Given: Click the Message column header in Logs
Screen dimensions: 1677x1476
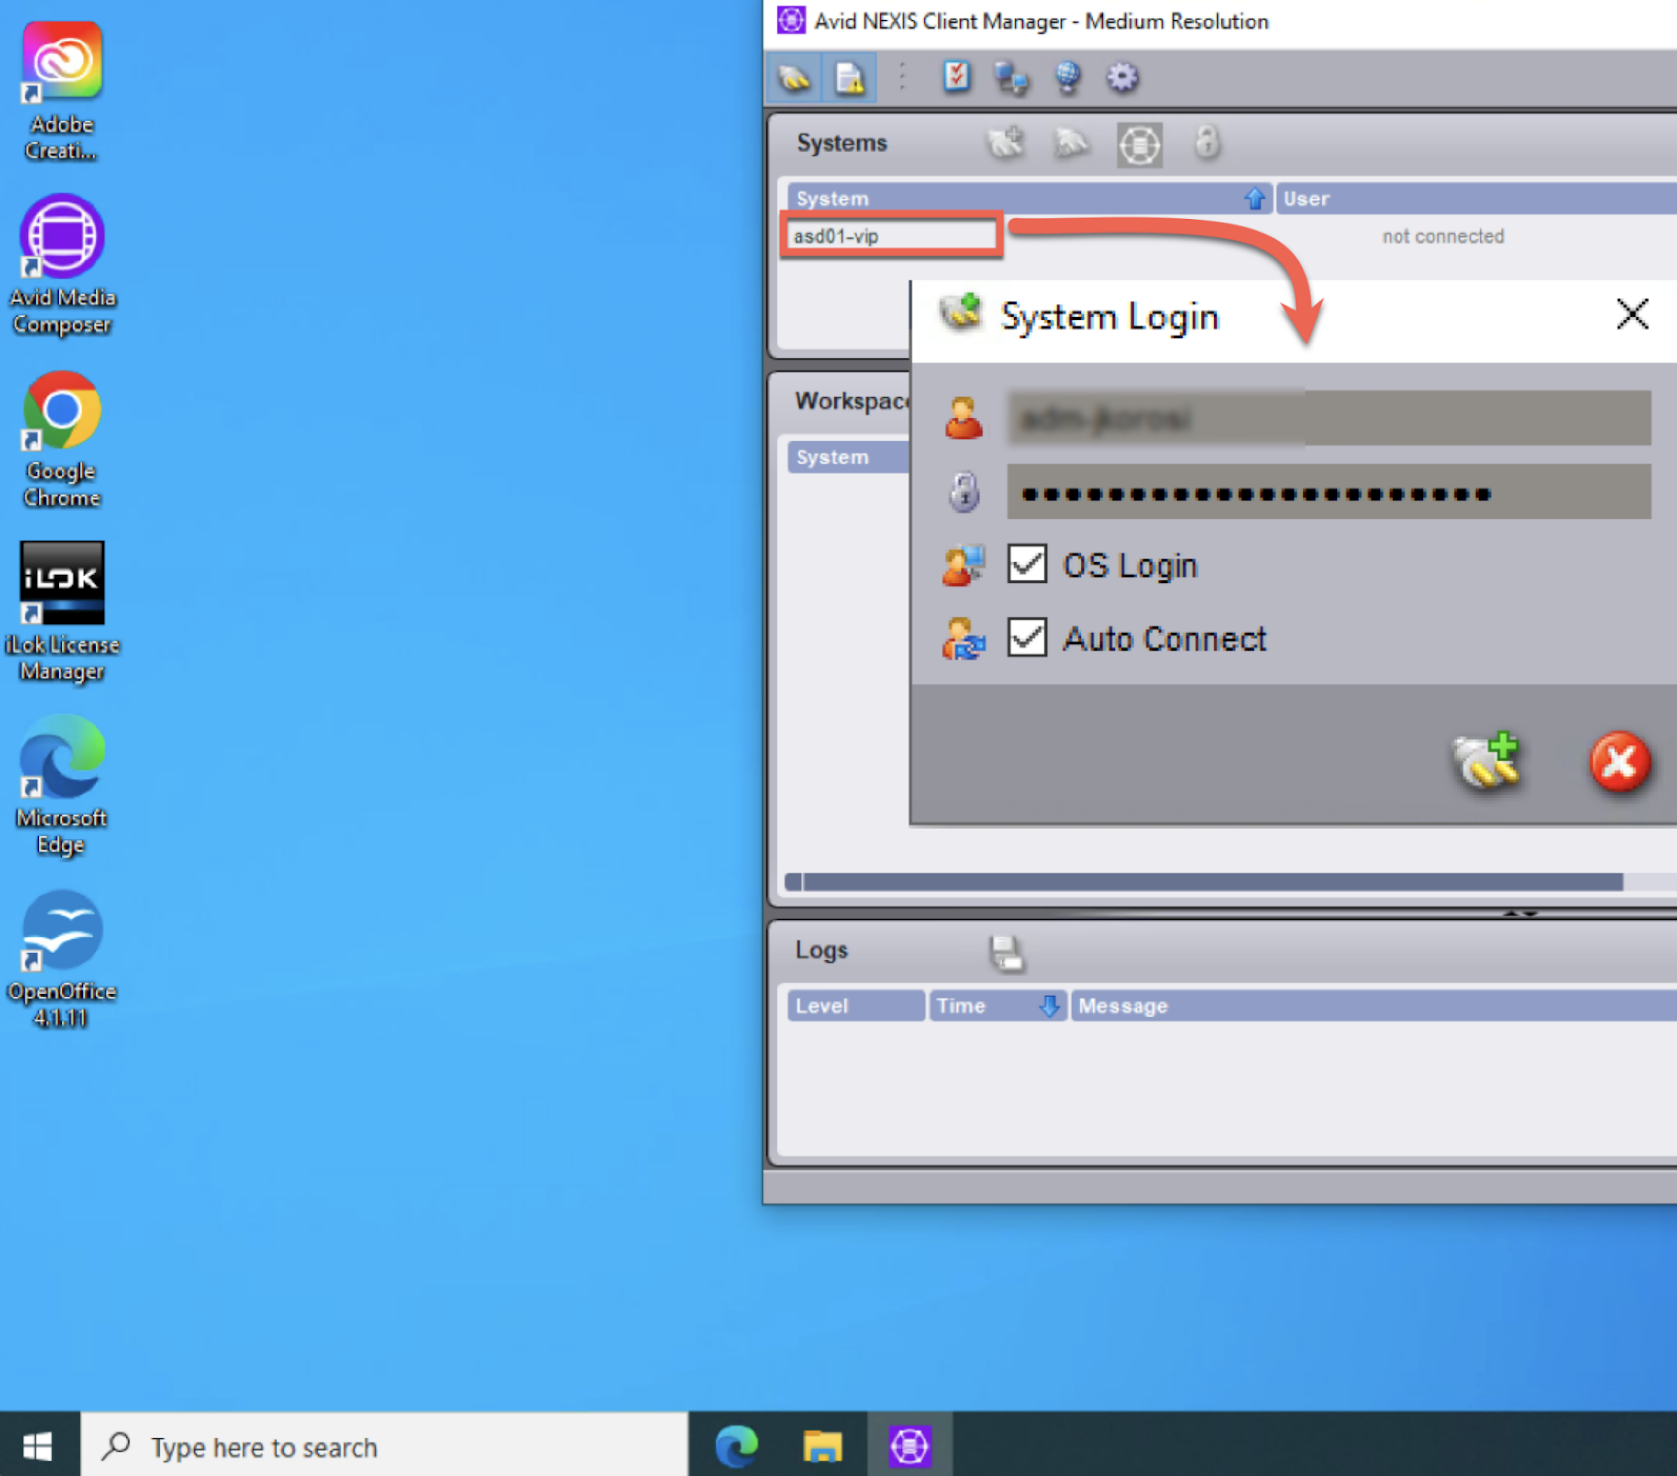Looking at the screenshot, I should click(1370, 1005).
